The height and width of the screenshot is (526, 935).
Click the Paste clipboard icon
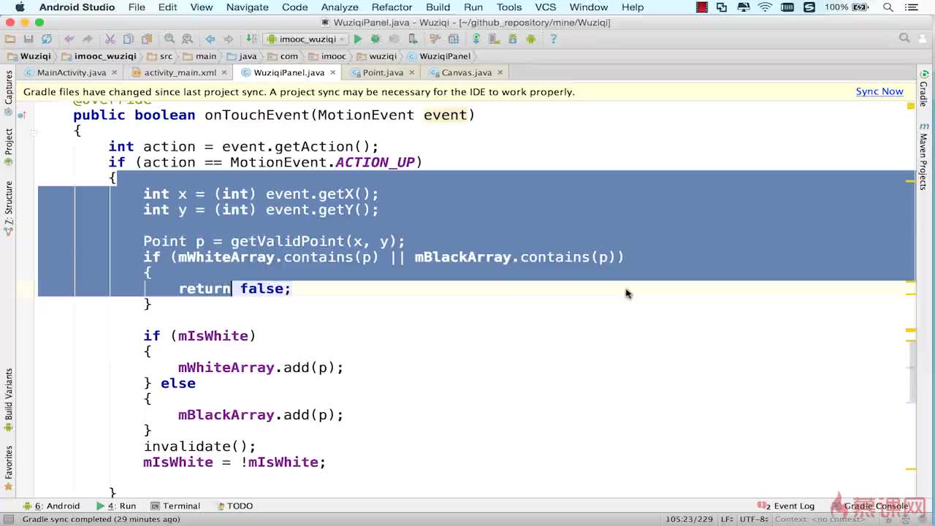147,39
